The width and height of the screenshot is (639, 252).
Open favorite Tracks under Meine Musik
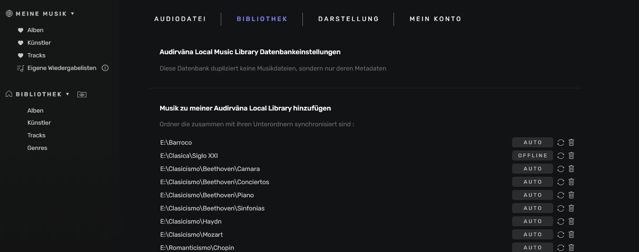[36, 55]
